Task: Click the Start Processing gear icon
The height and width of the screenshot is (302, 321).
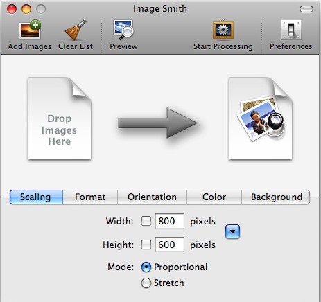Action: 223,30
